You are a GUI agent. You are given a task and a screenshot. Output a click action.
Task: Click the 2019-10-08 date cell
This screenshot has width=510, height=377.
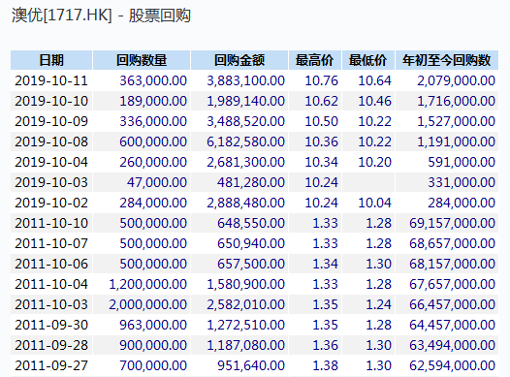51,141
